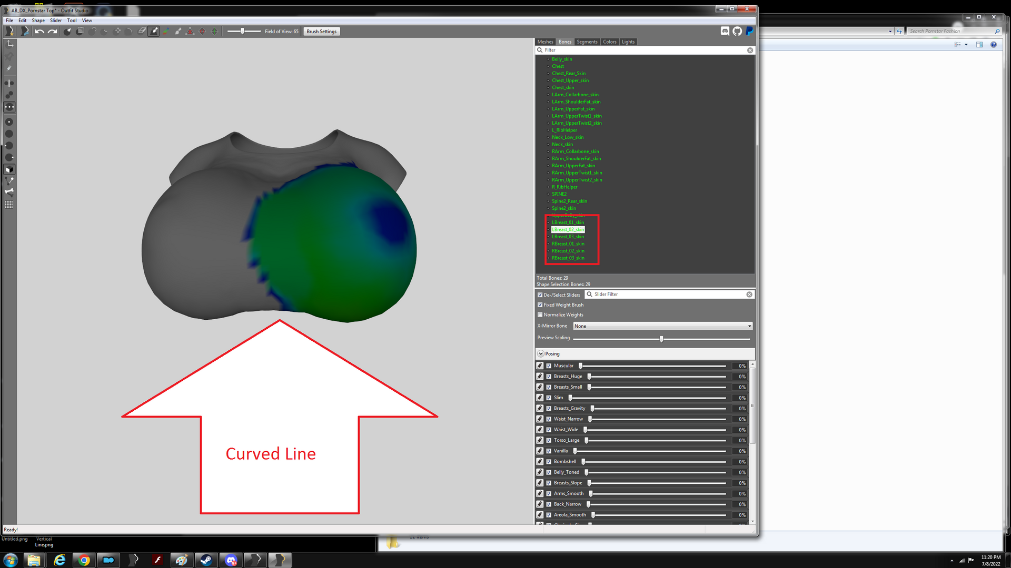
Task: Click the Load Project icon in toolbar
Action: [24, 32]
